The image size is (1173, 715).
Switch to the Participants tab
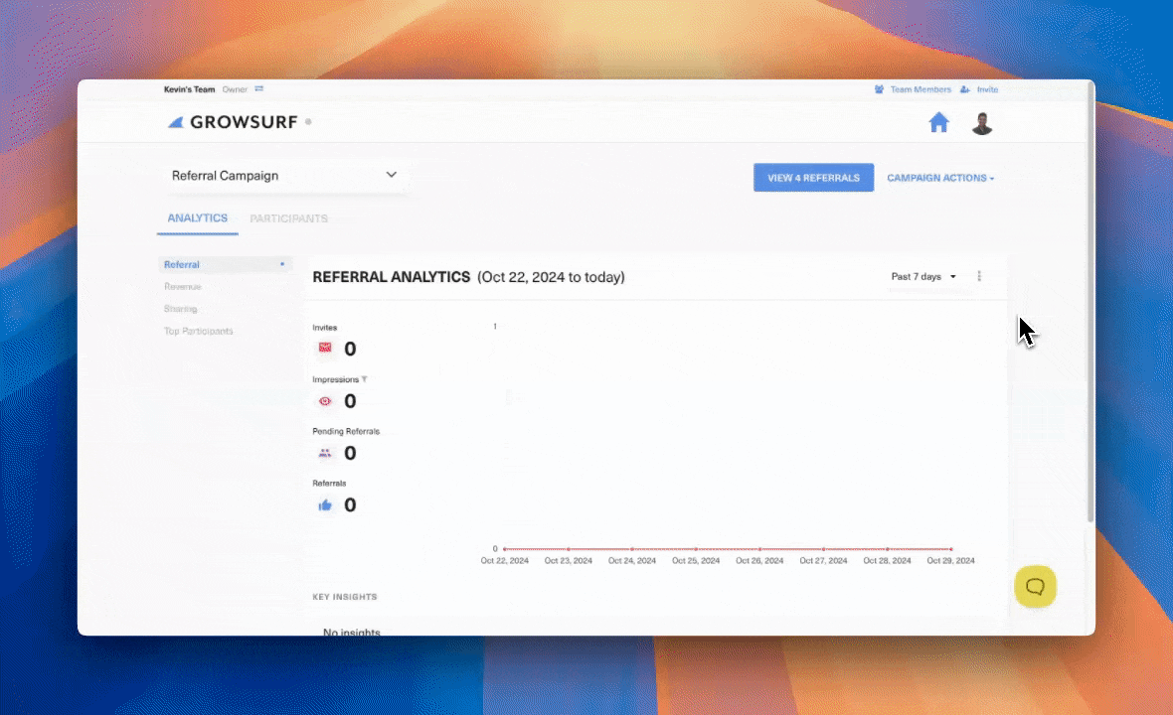tap(288, 218)
